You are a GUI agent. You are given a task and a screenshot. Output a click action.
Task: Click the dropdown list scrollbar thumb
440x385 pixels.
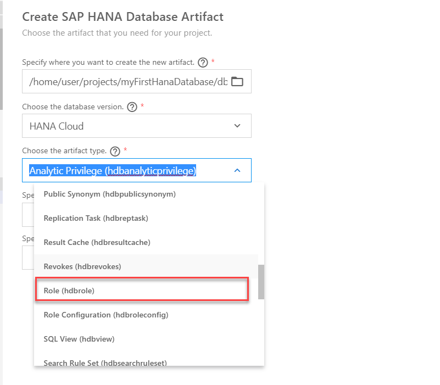pos(261,282)
